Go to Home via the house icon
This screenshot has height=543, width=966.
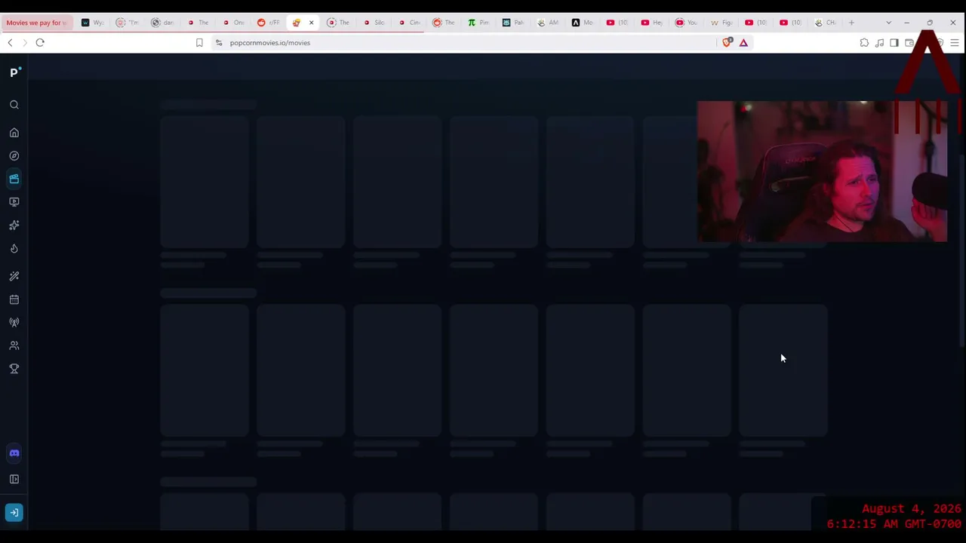(x=14, y=133)
